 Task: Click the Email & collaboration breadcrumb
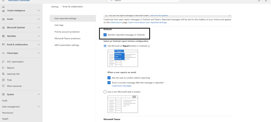pos(73,7)
